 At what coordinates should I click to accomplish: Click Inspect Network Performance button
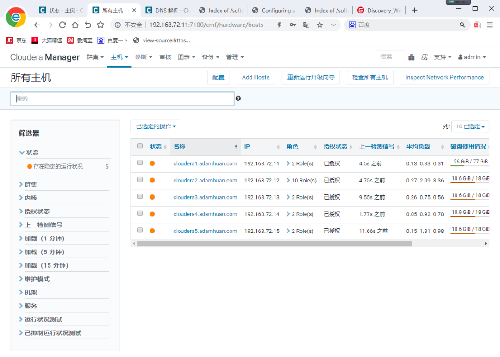(x=444, y=77)
